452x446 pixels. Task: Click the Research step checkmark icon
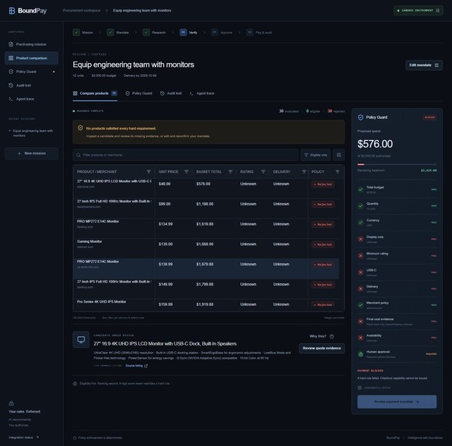pos(146,33)
